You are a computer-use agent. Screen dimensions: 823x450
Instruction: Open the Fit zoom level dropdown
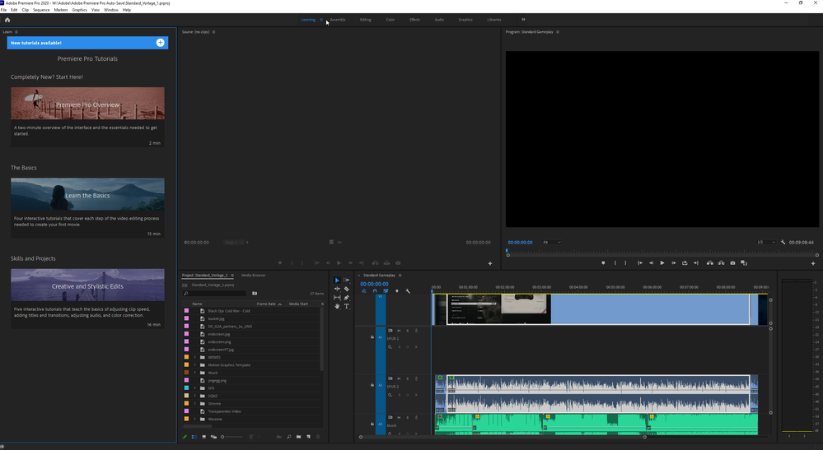tap(551, 243)
